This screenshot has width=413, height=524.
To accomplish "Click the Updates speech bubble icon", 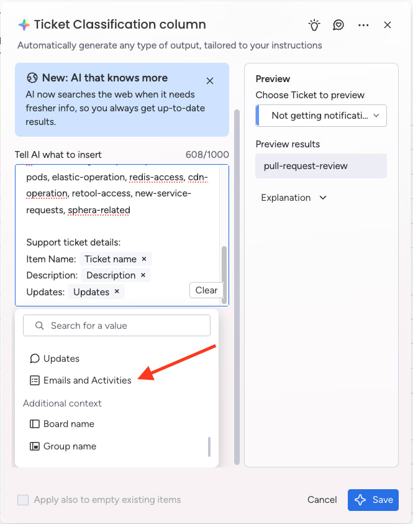I will [35, 359].
